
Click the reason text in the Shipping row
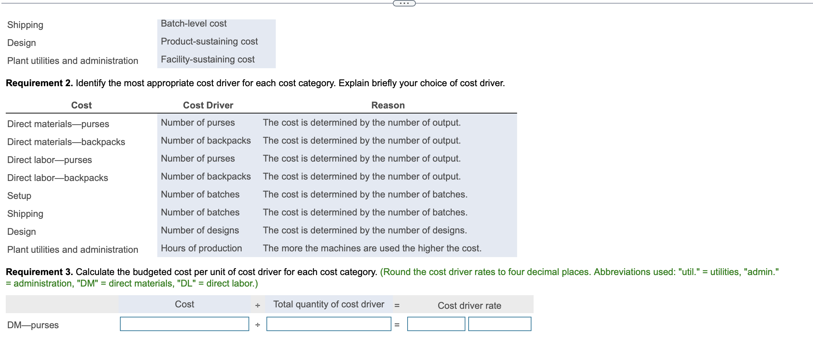(365, 213)
